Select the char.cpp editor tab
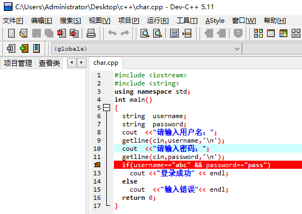 coord(106,63)
